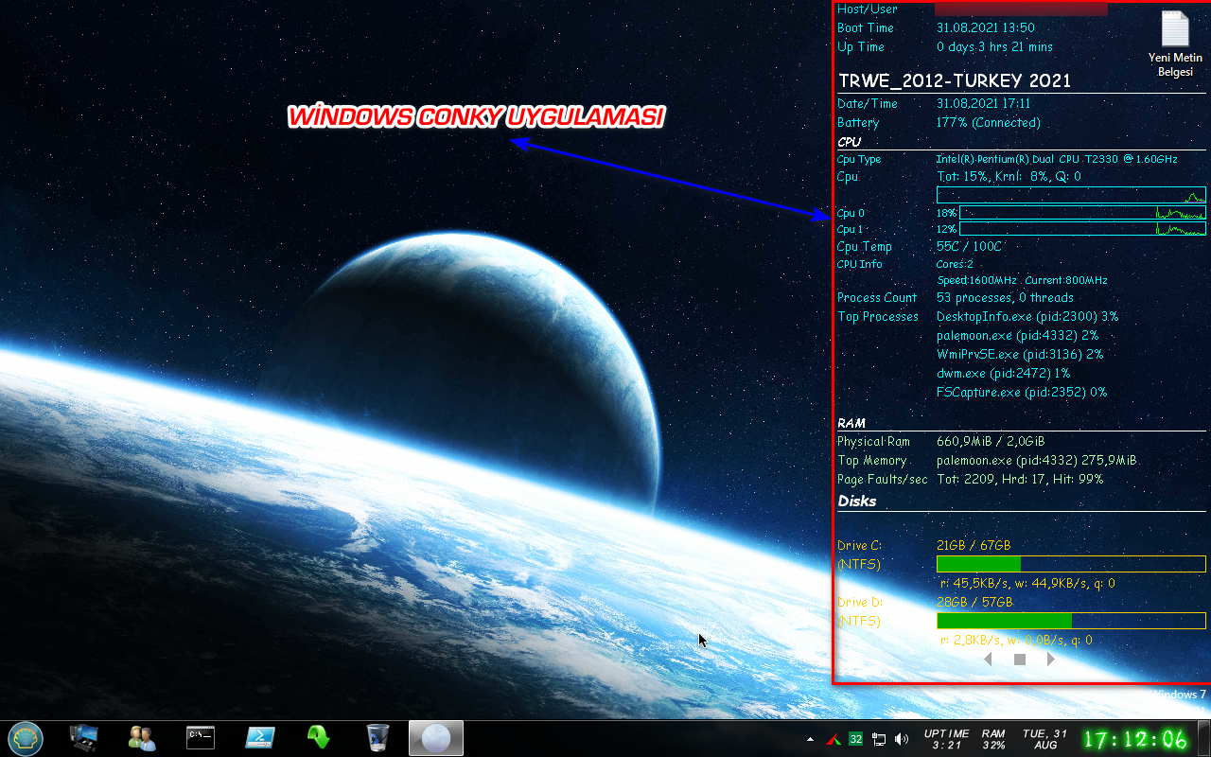The image size is (1211, 757).
Task: Click the WmiPrvSE.exe (pid:3136) process row
Action: tap(1020, 355)
